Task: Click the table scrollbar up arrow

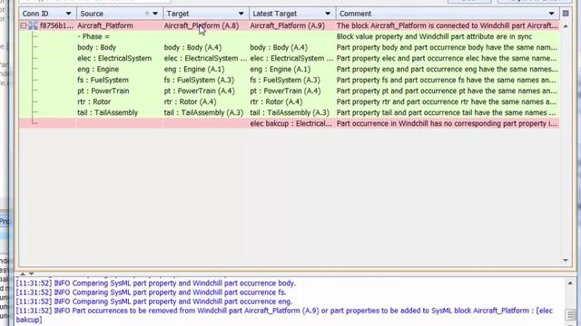Action: click(566, 26)
